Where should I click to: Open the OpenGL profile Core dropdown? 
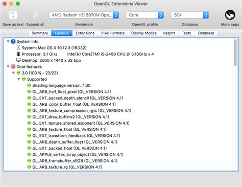(145, 15)
